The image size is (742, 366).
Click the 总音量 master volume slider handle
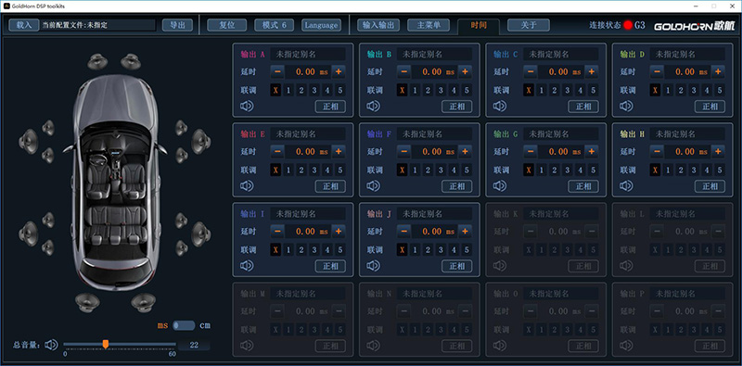(106, 344)
